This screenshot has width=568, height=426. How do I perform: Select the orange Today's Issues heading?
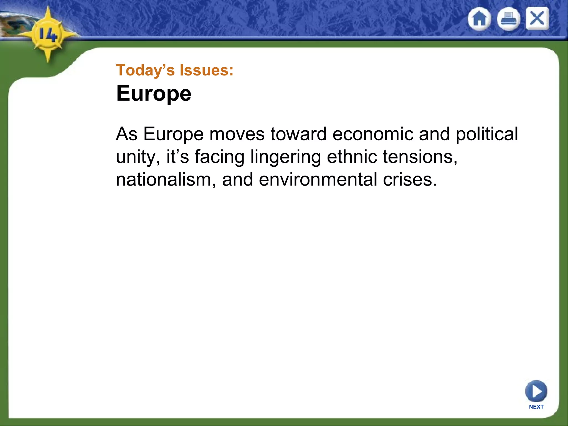175,70
